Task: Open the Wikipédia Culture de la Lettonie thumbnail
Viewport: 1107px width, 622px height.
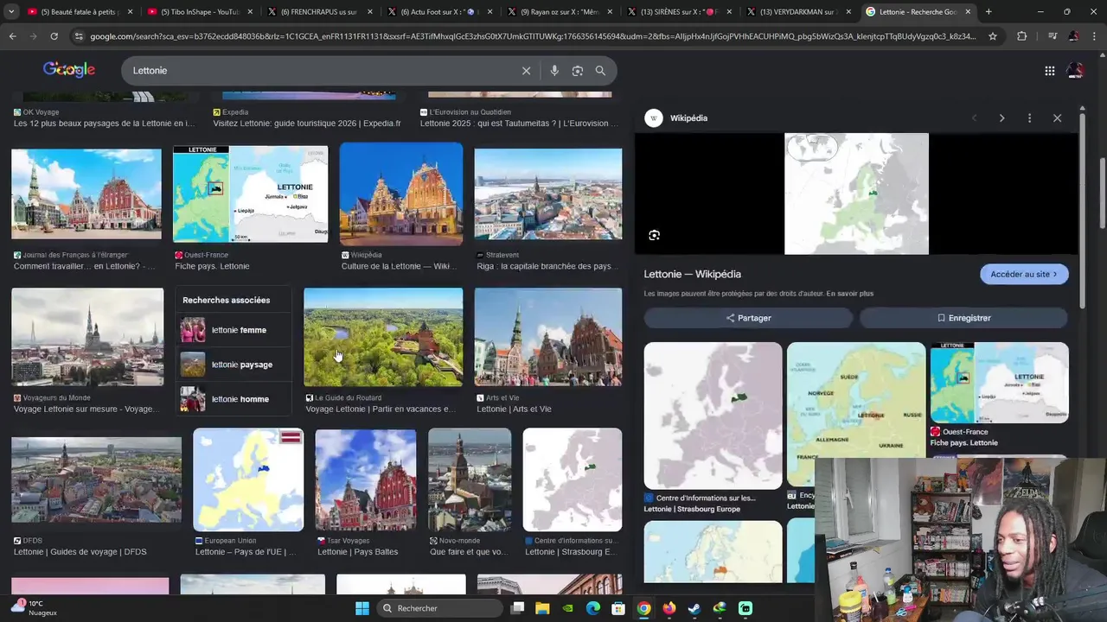Action: [401, 194]
